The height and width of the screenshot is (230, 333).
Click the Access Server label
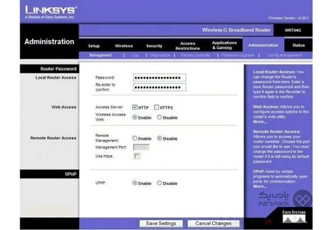tap(109, 107)
